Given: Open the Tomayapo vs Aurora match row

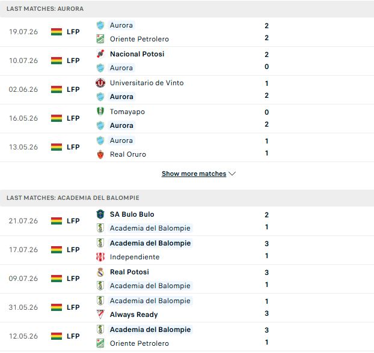Looking at the screenshot, I should [x=187, y=118].
